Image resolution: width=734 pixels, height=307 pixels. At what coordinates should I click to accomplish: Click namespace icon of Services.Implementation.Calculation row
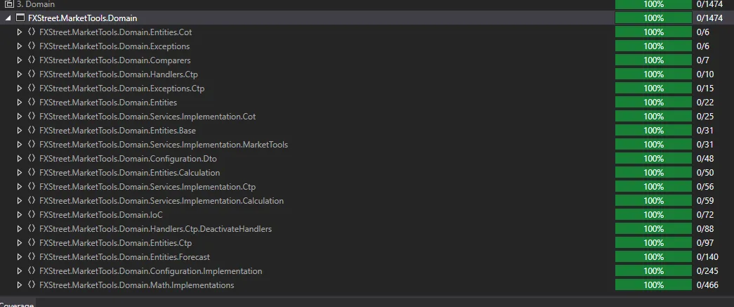pyautogui.click(x=32, y=201)
